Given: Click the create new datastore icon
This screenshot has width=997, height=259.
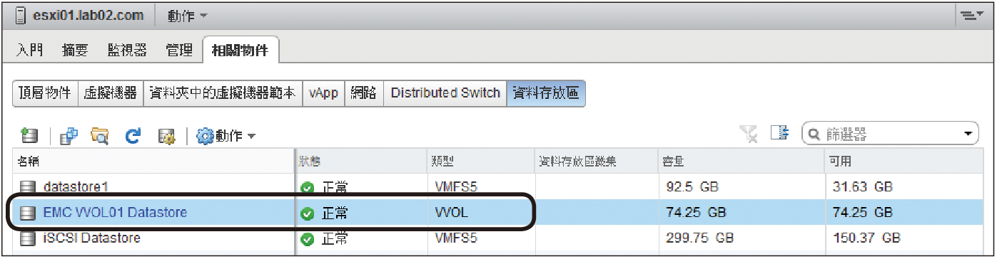Looking at the screenshot, I should coord(29,135).
